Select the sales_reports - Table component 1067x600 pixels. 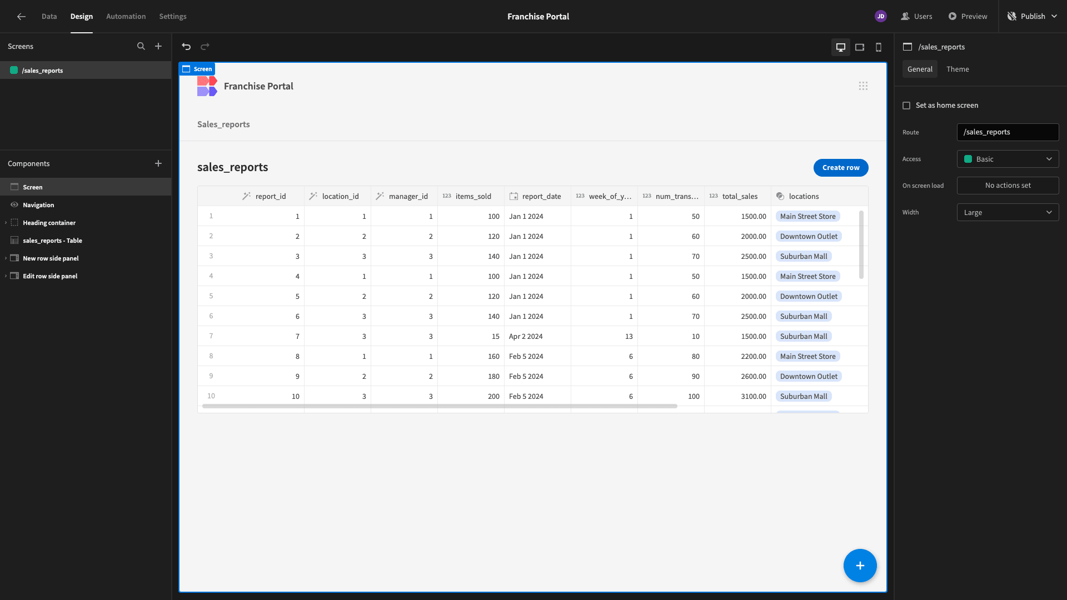coord(86,241)
